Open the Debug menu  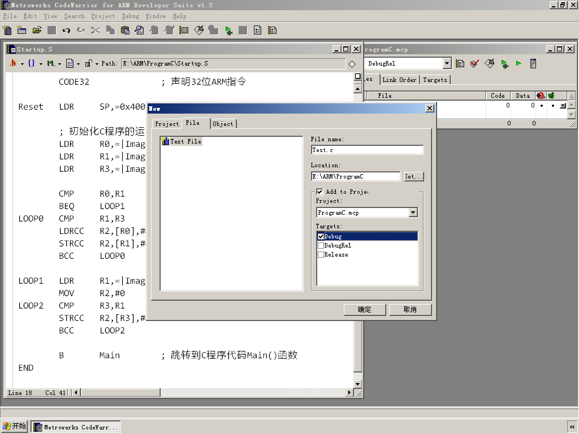pyautogui.click(x=131, y=16)
